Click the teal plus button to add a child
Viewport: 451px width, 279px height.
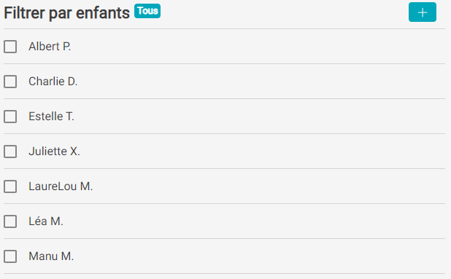(423, 12)
